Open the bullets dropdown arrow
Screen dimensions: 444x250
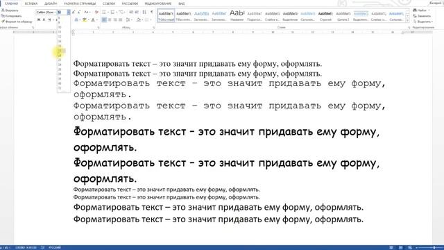(108, 12)
